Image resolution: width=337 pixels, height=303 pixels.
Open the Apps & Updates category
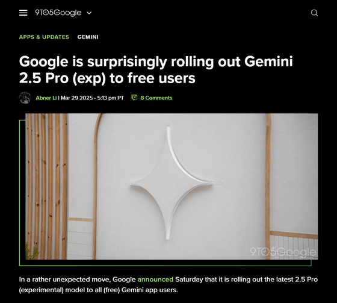coord(44,37)
